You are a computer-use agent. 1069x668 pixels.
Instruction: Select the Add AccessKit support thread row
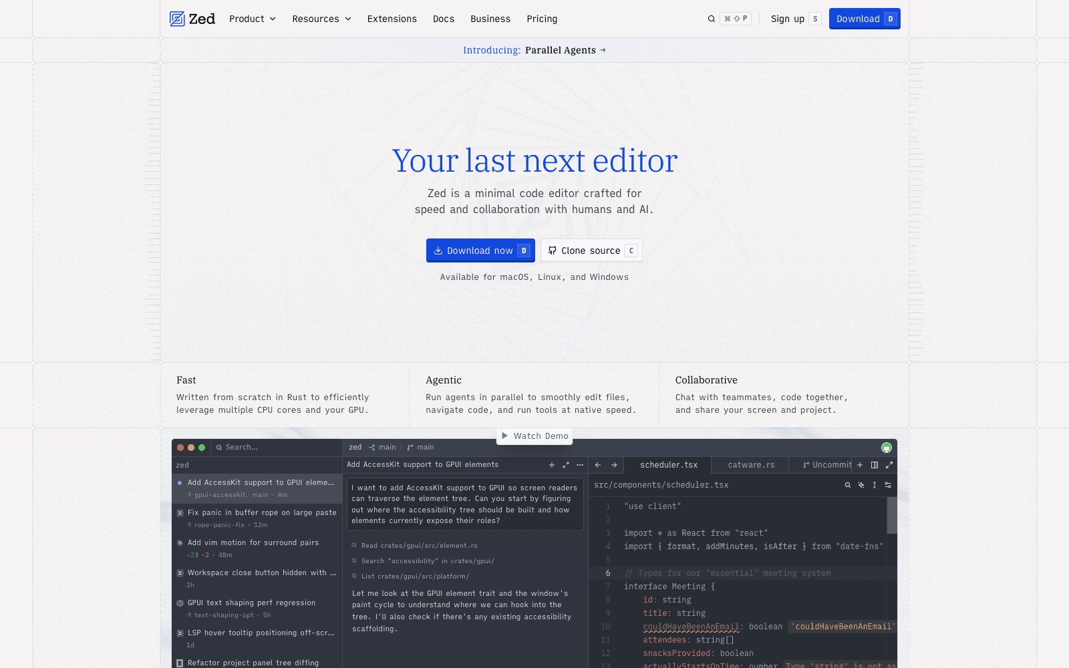tap(257, 488)
